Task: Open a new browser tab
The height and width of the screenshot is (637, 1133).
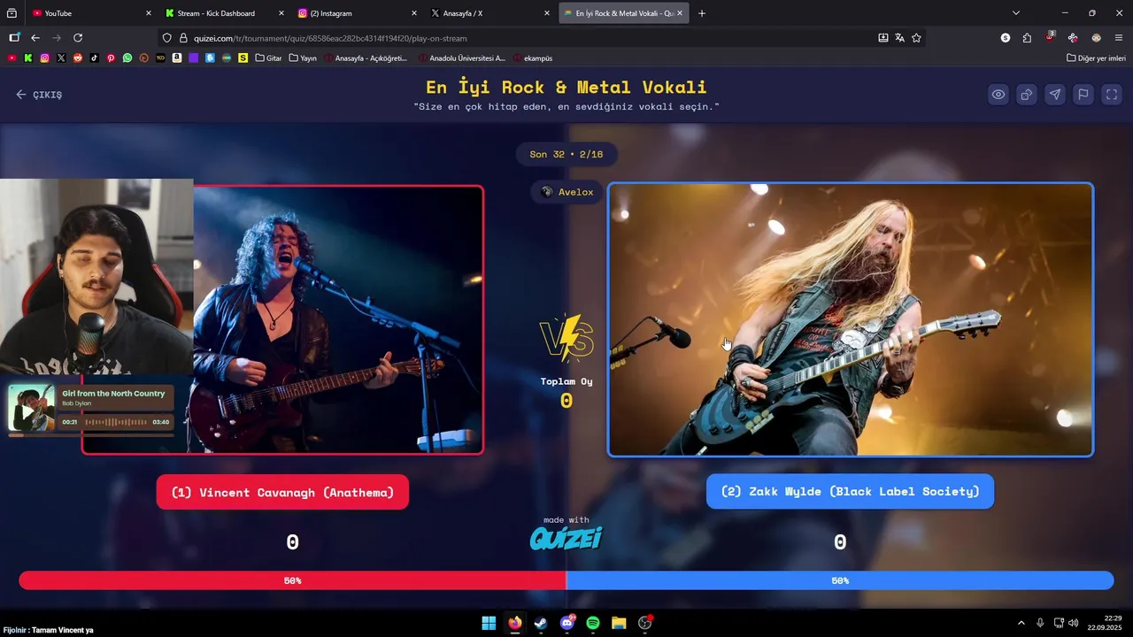Action: click(702, 13)
